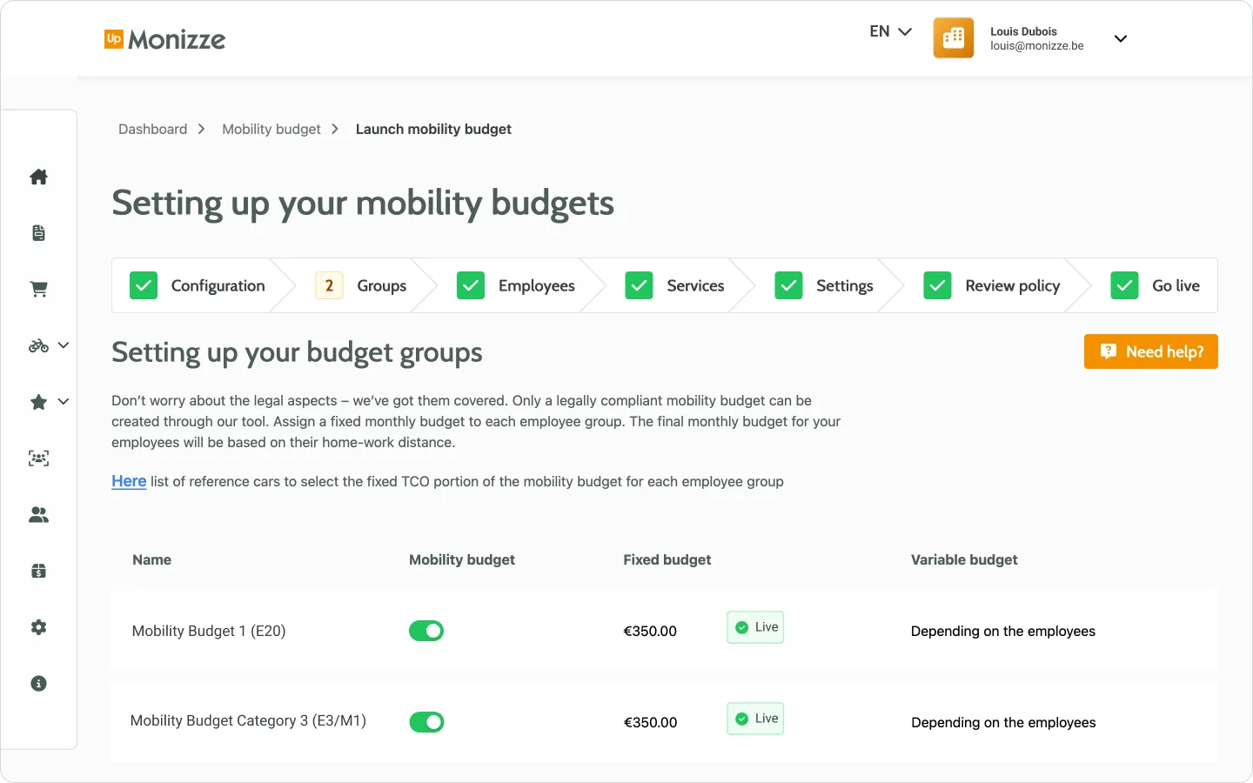The image size is (1253, 783).
Task: Select the invoices document icon in sidebar
Action: pos(38,232)
